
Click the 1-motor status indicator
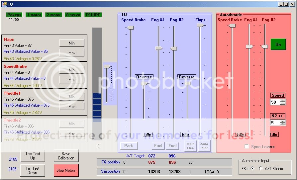(x=34, y=15)
